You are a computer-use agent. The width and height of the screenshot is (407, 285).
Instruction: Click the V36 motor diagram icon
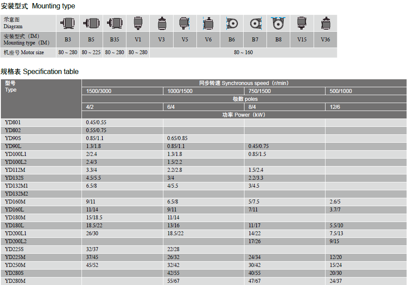coord(326,23)
